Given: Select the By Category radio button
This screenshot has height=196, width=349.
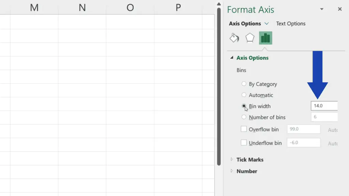Looking at the screenshot, I should coord(244,84).
